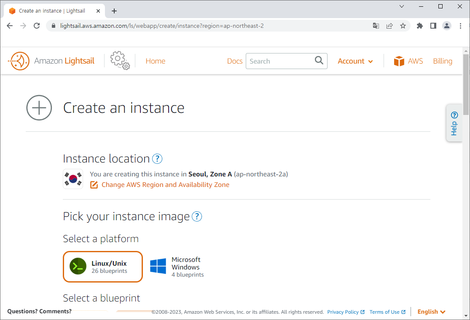Open the Terms of Use link
The width and height of the screenshot is (470, 320).
(x=387, y=312)
